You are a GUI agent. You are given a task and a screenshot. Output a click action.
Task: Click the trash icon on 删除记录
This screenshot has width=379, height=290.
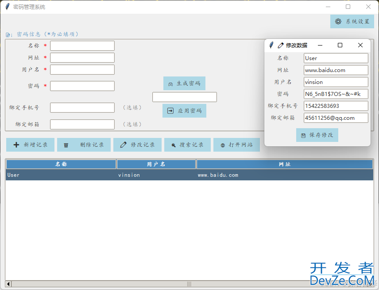66,145
